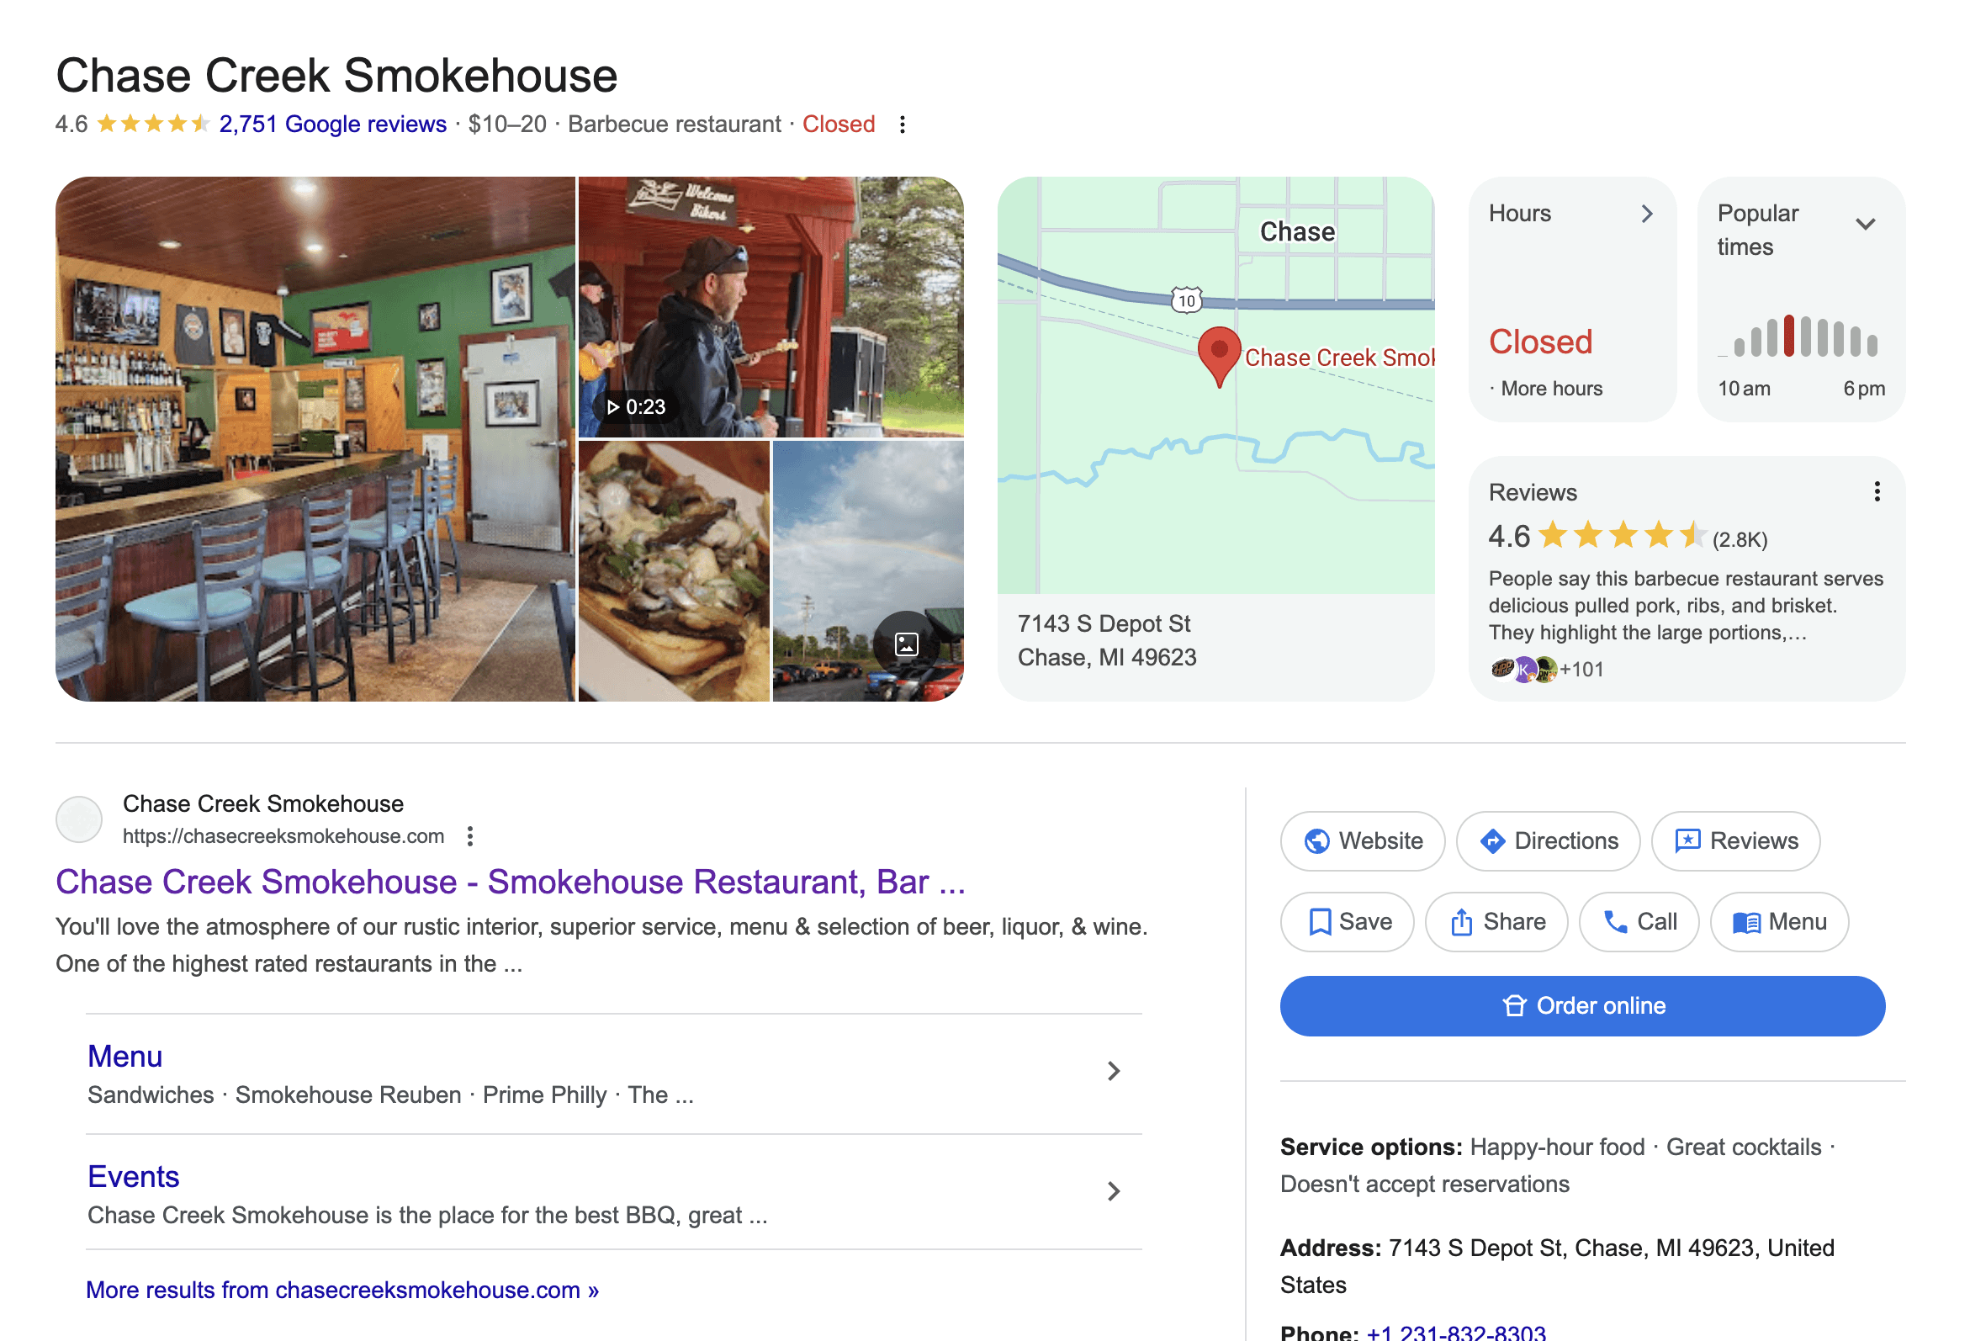Open the Reviews card three-dot options
The height and width of the screenshot is (1341, 1970).
1877,491
